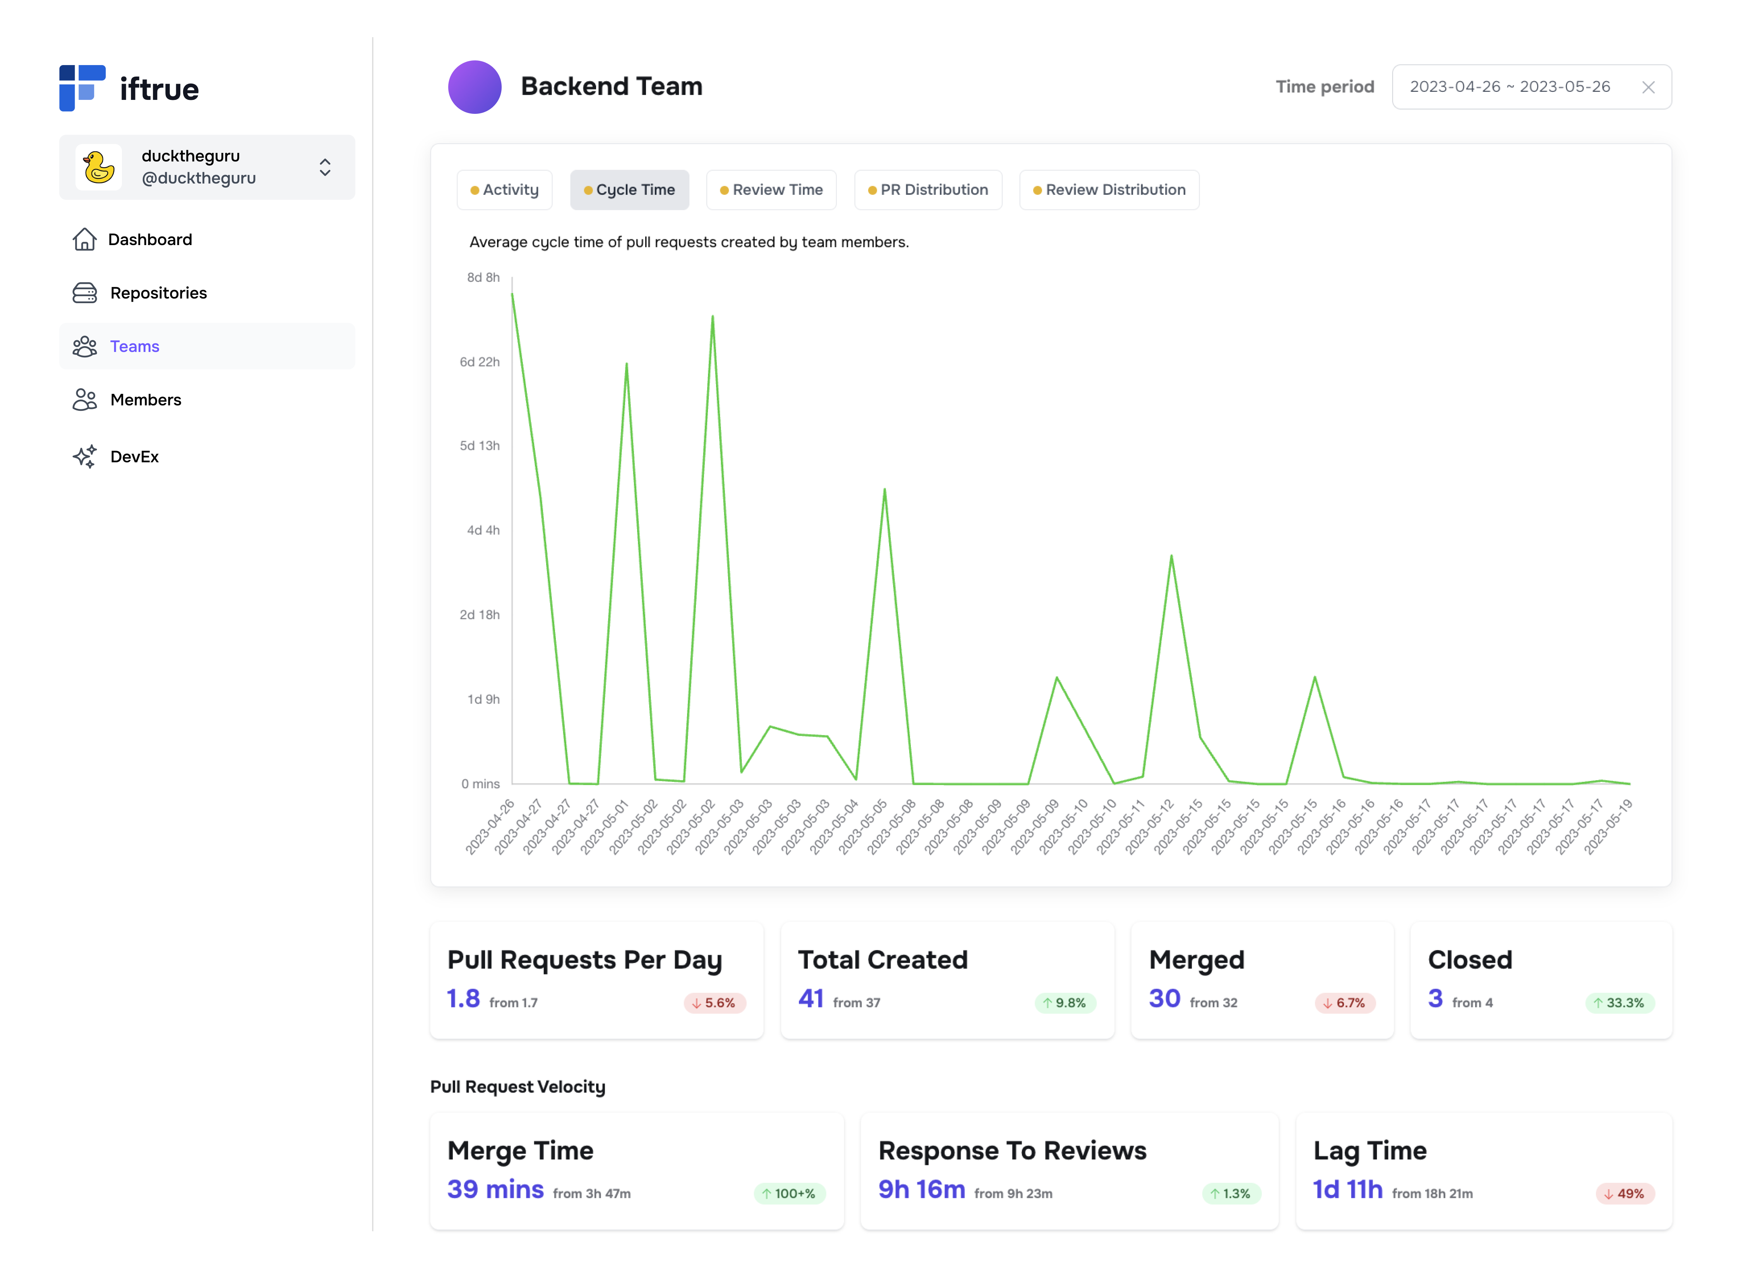
Task: Go to the Members page link
Action: pyautogui.click(x=146, y=400)
